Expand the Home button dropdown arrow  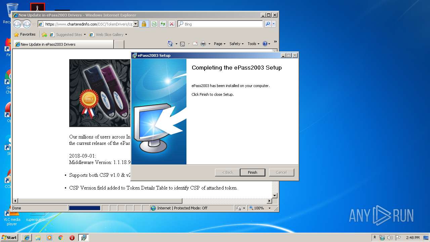pos(176,44)
